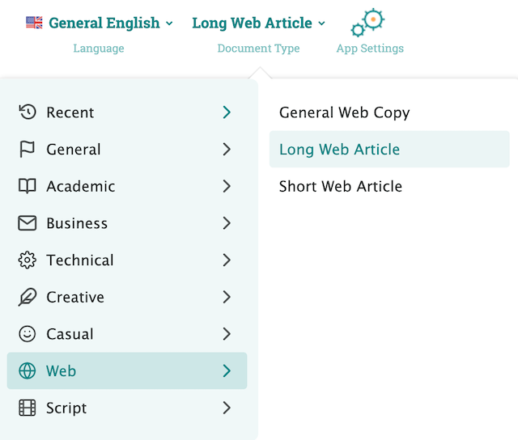Click the clock icon beside Recent
Viewport: 518px width, 440px height.
pyautogui.click(x=28, y=112)
